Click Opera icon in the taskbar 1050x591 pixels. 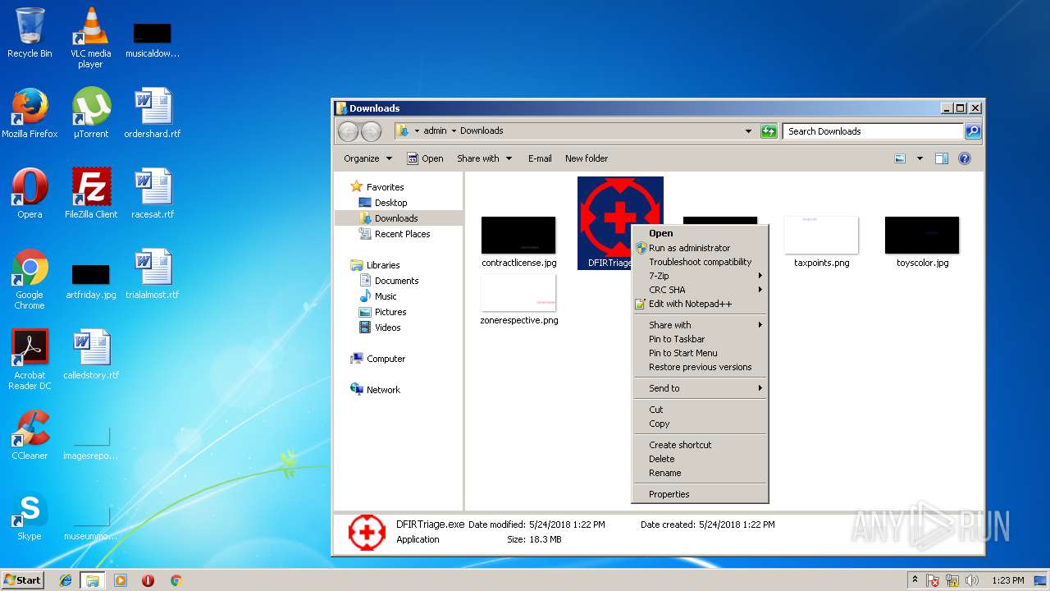click(148, 580)
